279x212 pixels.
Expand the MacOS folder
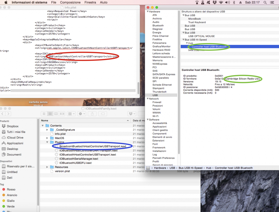click(x=47, y=138)
